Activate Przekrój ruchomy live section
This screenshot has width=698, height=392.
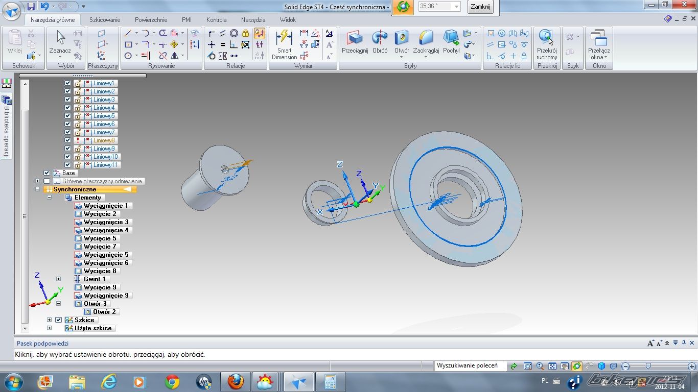click(x=547, y=45)
